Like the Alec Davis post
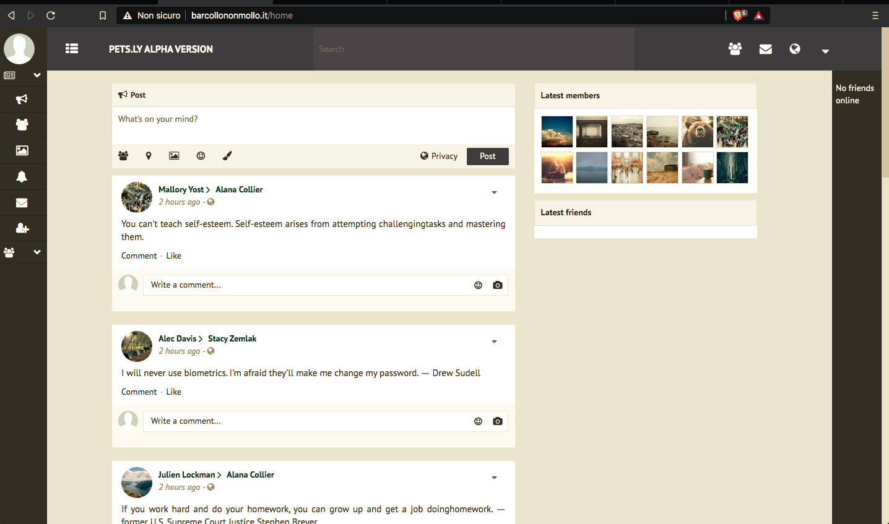Viewport: 889px width, 524px height. [173, 392]
